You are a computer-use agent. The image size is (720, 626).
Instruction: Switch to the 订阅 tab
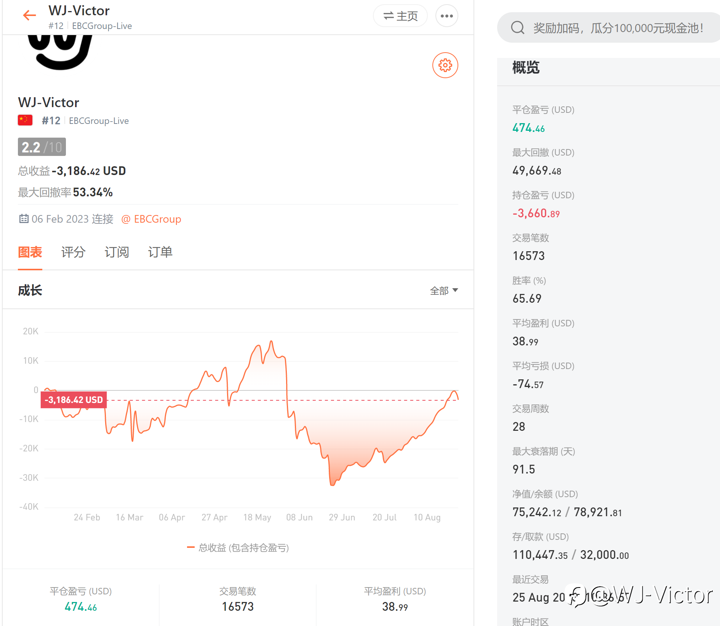(117, 252)
